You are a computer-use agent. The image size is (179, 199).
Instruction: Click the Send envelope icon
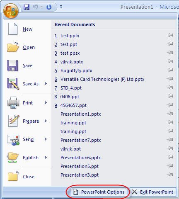(13, 140)
